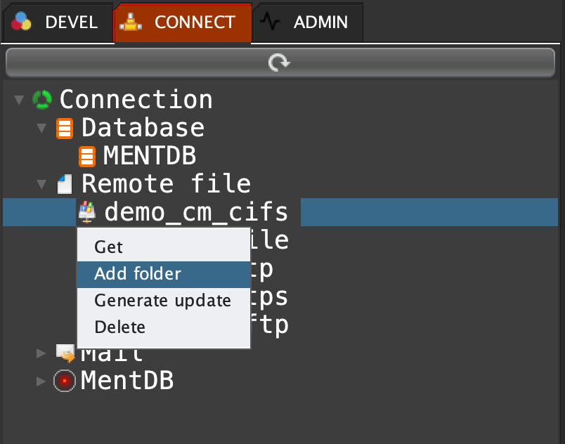Click the demo_cm_cifs connection icon

[x=87, y=212]
